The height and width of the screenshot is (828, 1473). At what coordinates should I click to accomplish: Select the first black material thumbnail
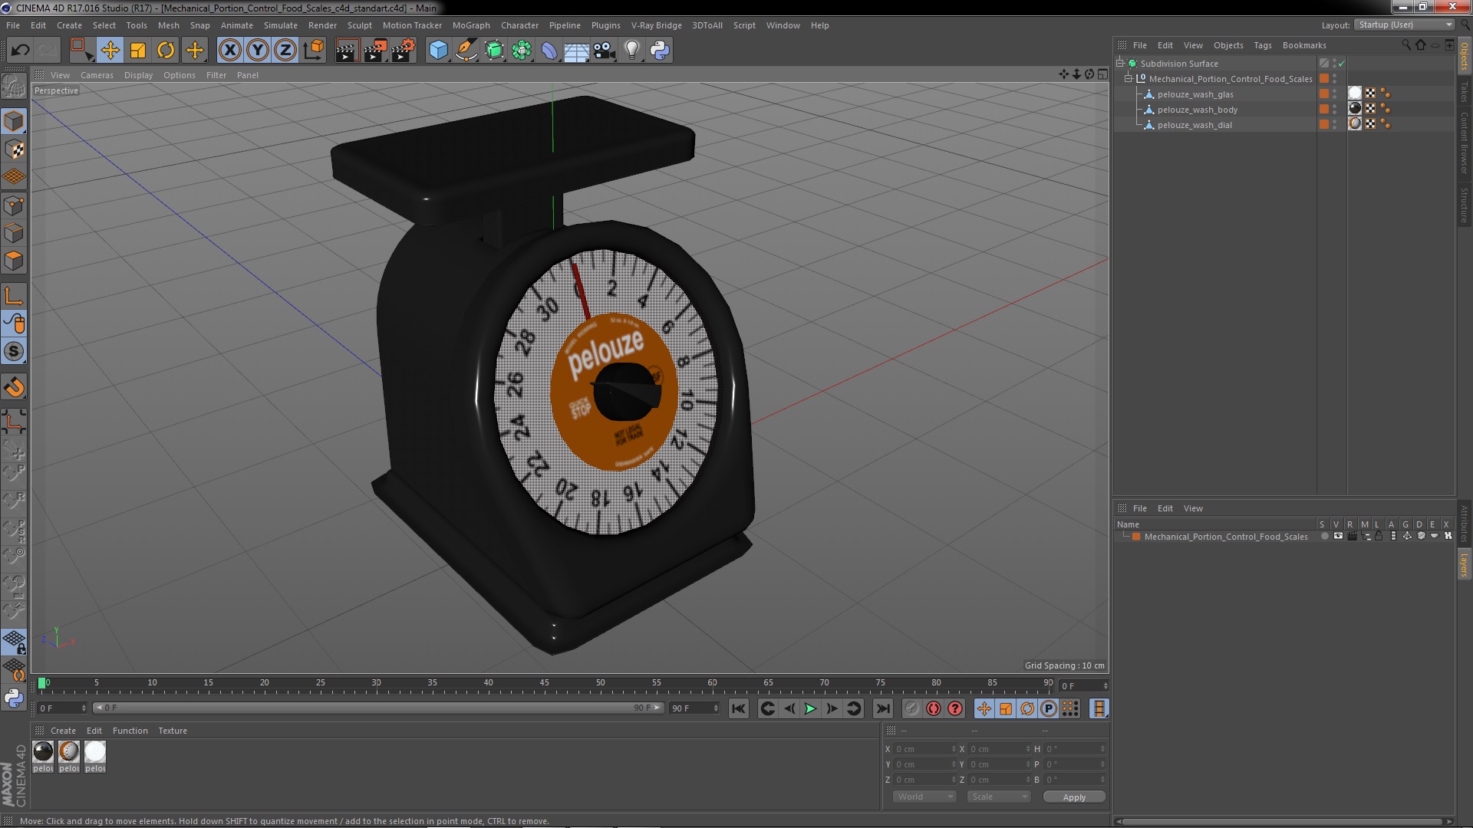pos(43,751)
